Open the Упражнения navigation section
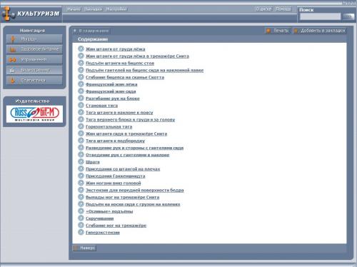357x267 pixels. [x=34, y=60]
